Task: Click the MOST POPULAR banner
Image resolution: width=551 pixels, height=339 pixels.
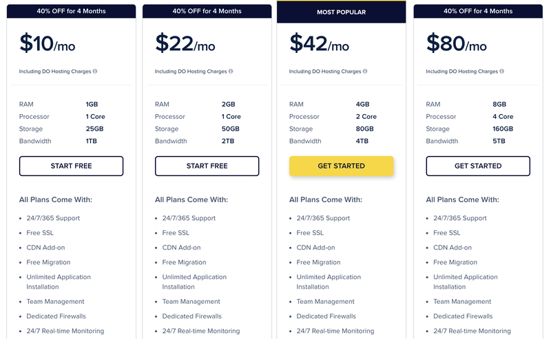Action: point(341,12)
